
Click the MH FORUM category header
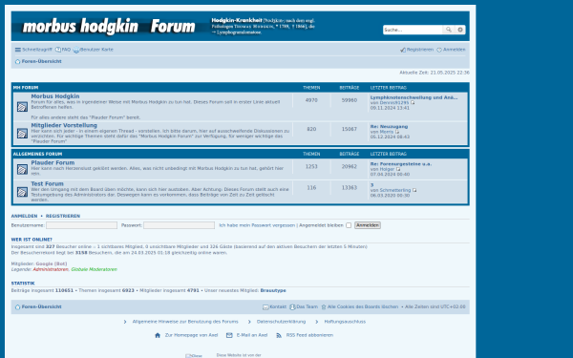26,88
